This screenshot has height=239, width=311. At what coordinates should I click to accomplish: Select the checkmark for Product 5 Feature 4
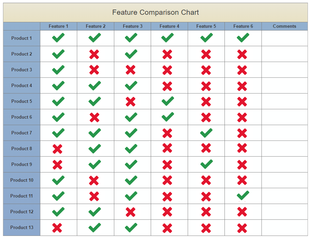tap(167, 101)
